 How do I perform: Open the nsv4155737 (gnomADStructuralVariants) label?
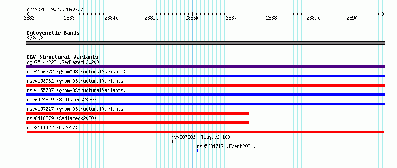pyautogui.click(x=76, y=90)
